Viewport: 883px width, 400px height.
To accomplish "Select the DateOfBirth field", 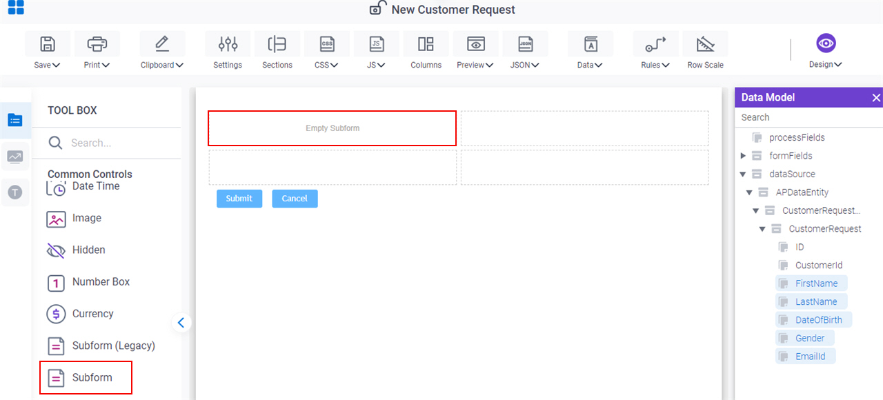I will pos(814,320).
